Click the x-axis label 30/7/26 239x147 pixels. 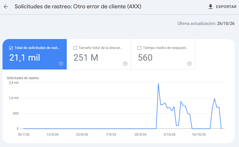click(x=24, y=135)
